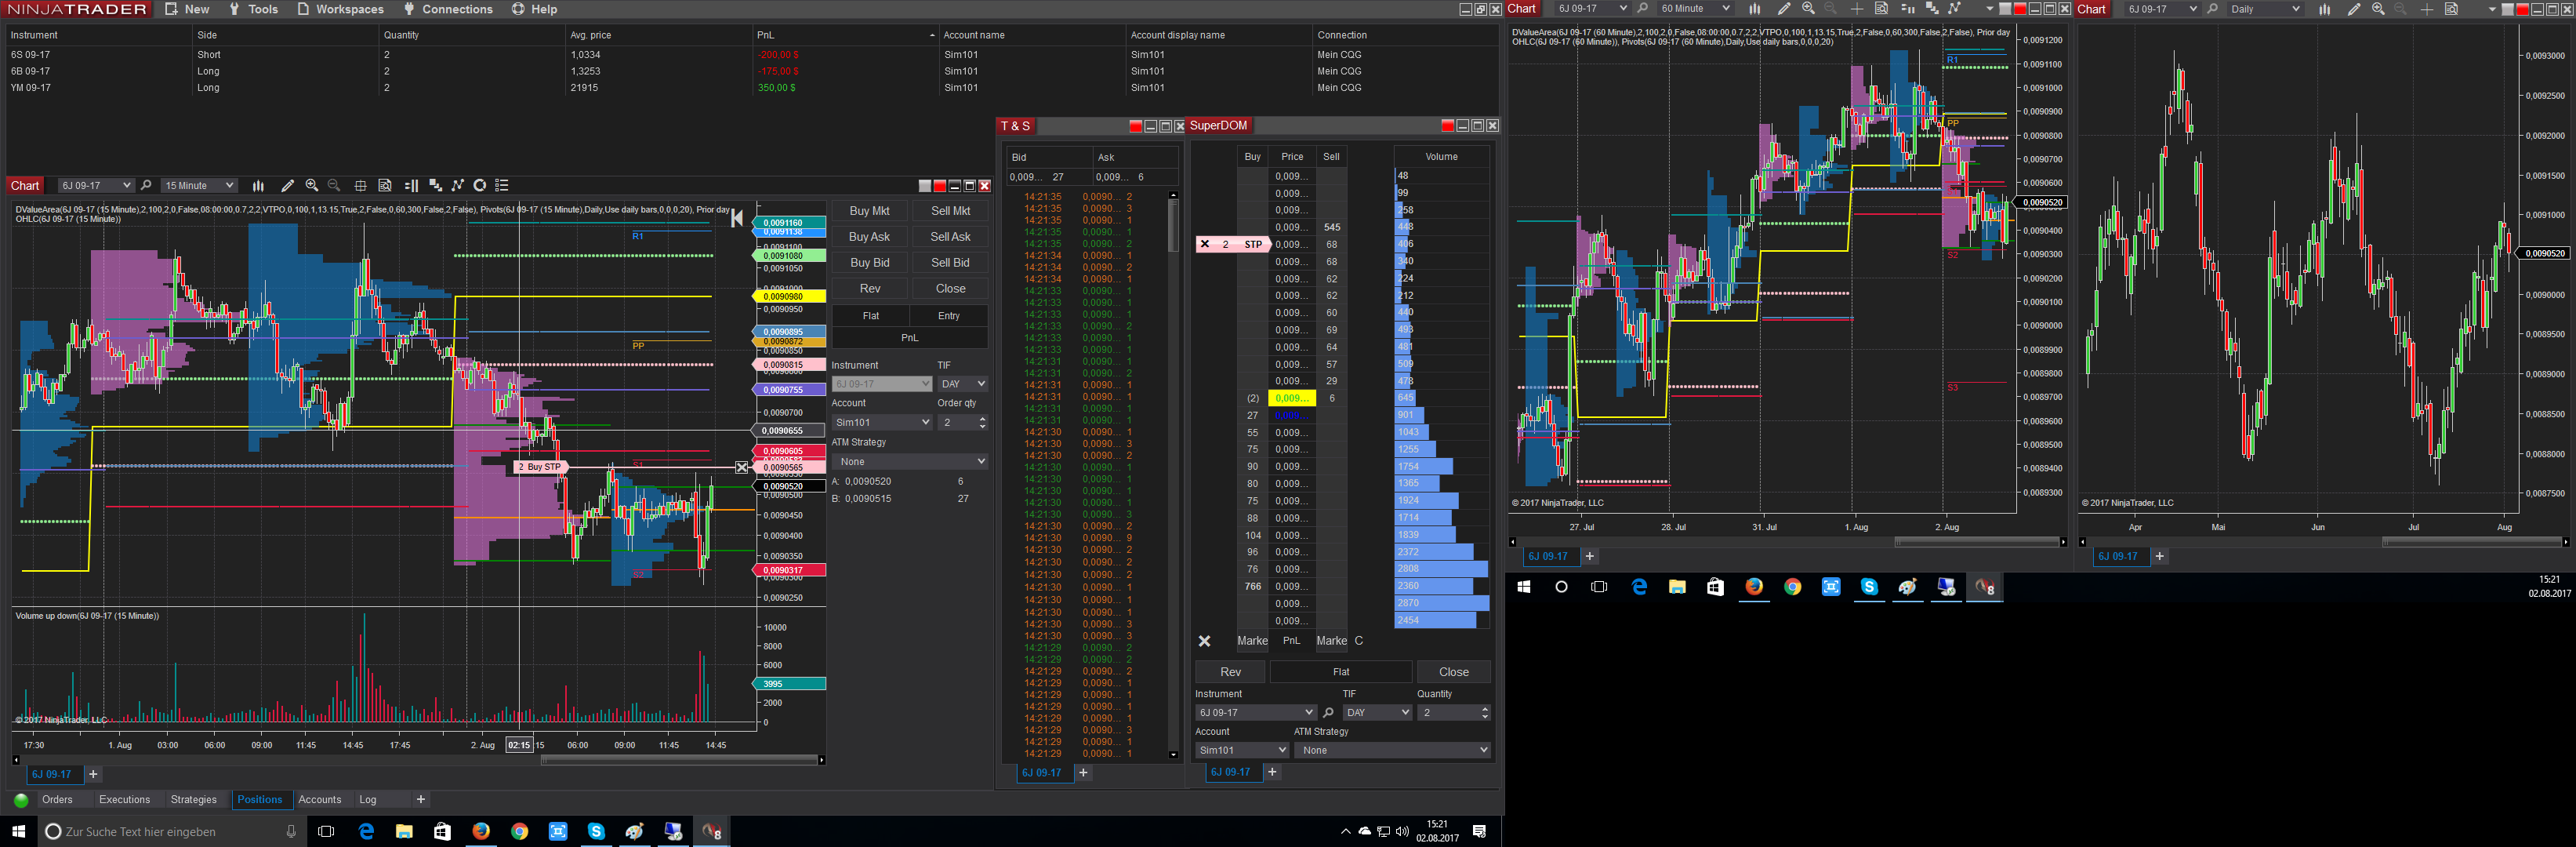Open the Connections menu
The height and width of the screenshot is (847, 2576).
click(x=448, y=9)
